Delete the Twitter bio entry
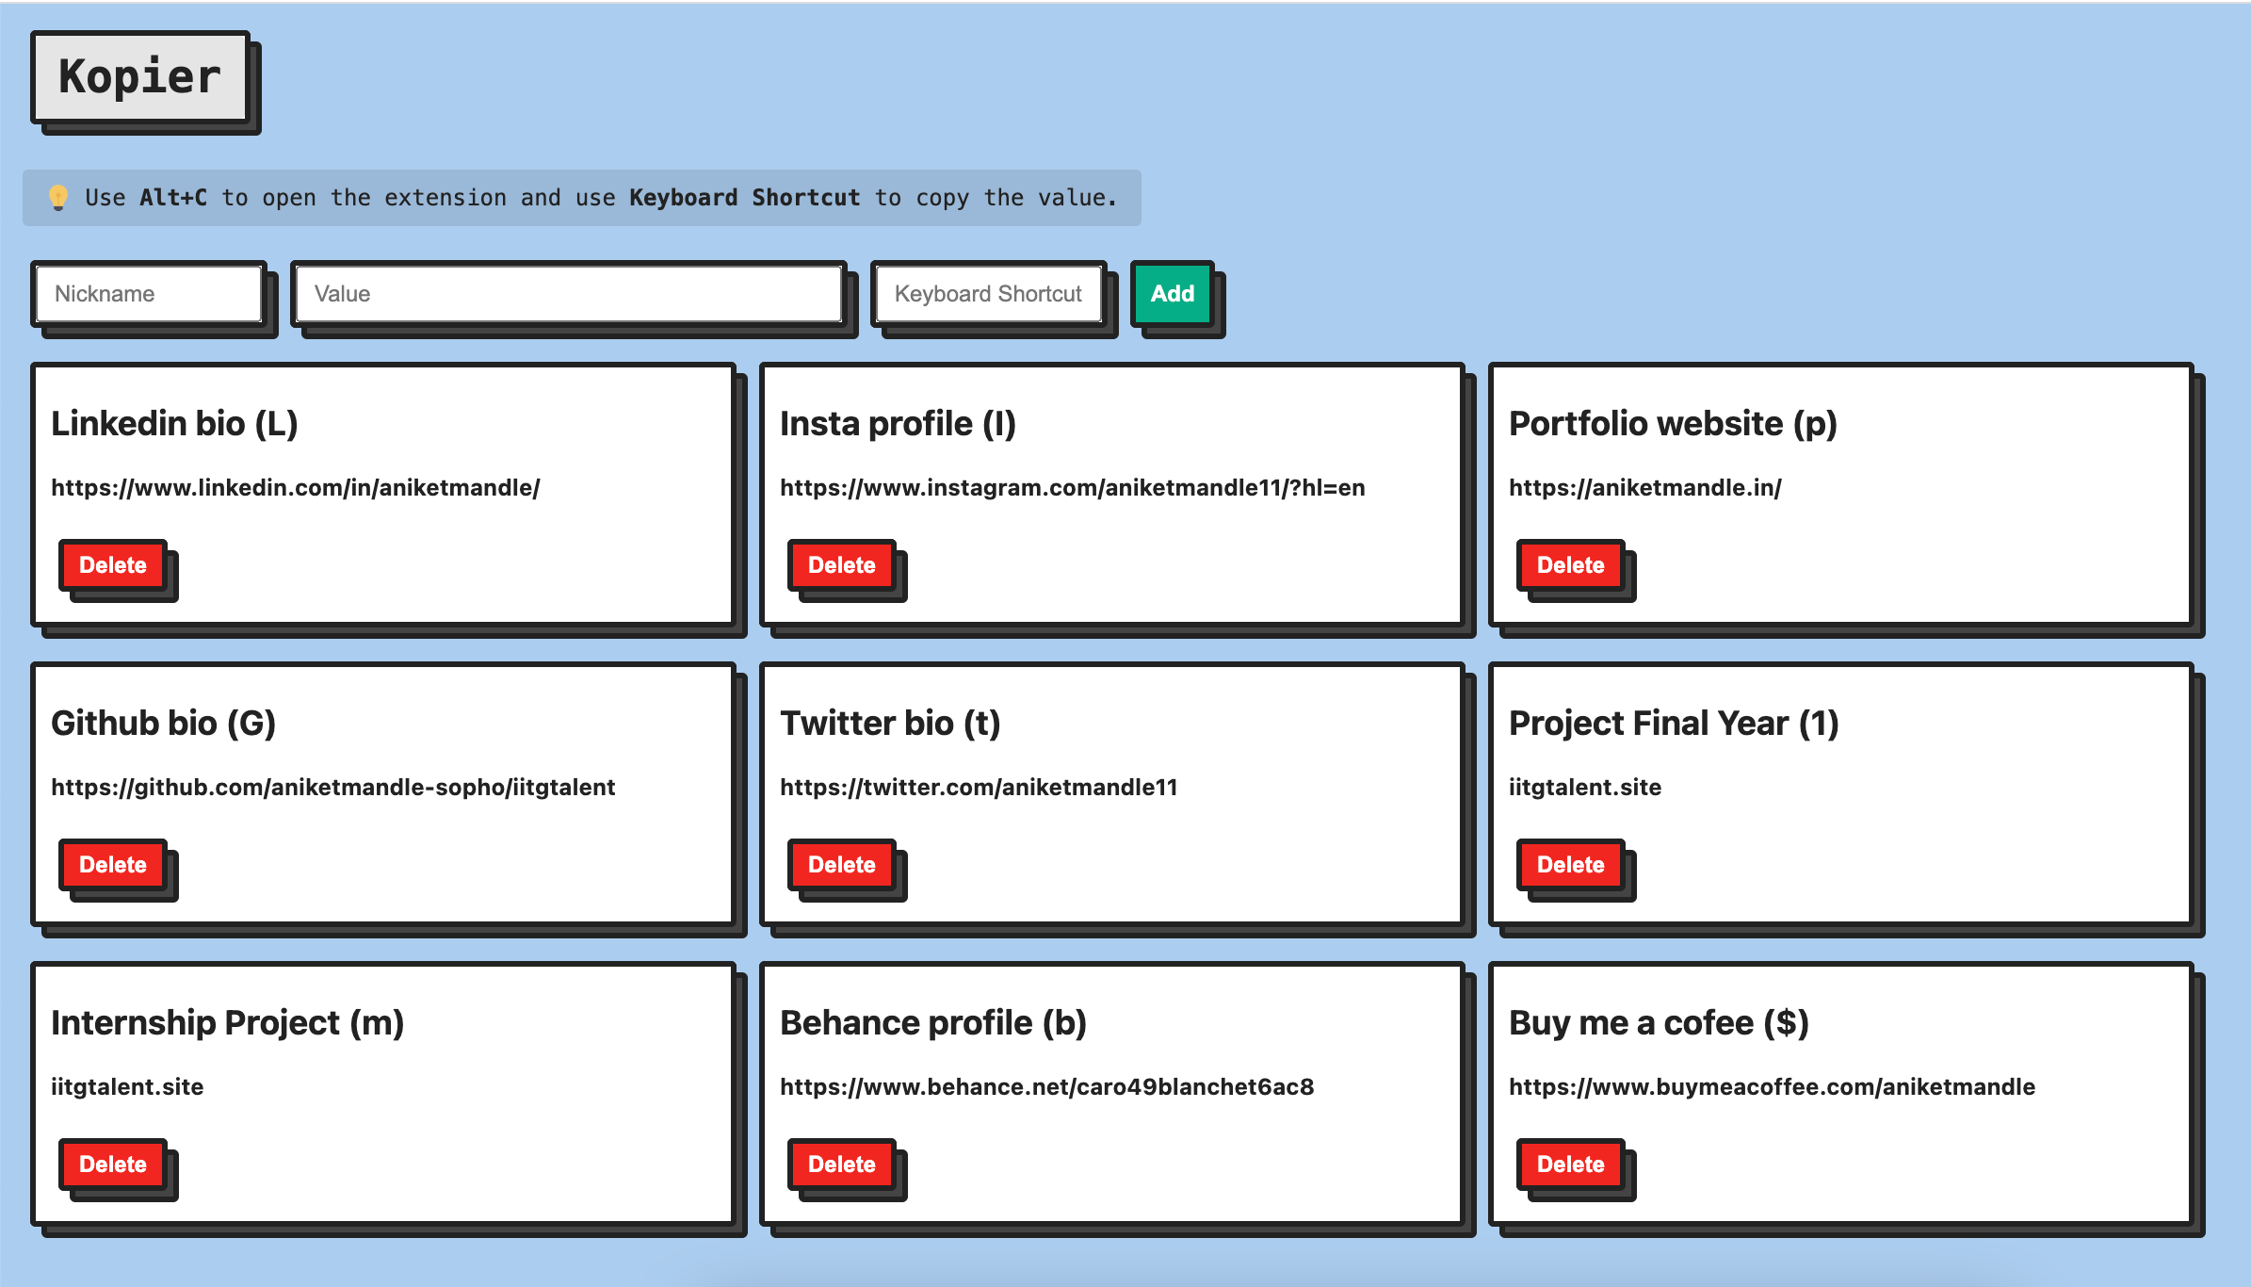This screenshot has height=1287, width=2251. point(839,863)
